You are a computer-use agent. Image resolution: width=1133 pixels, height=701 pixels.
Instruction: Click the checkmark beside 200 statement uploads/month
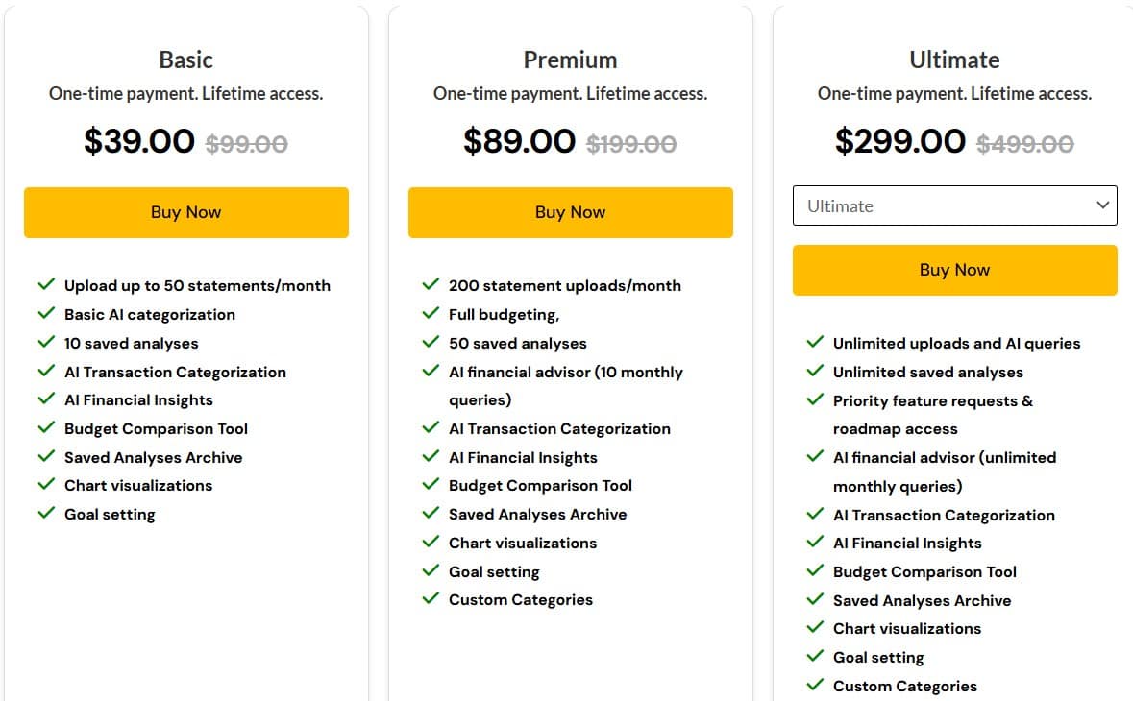click(x=431, y=285)
